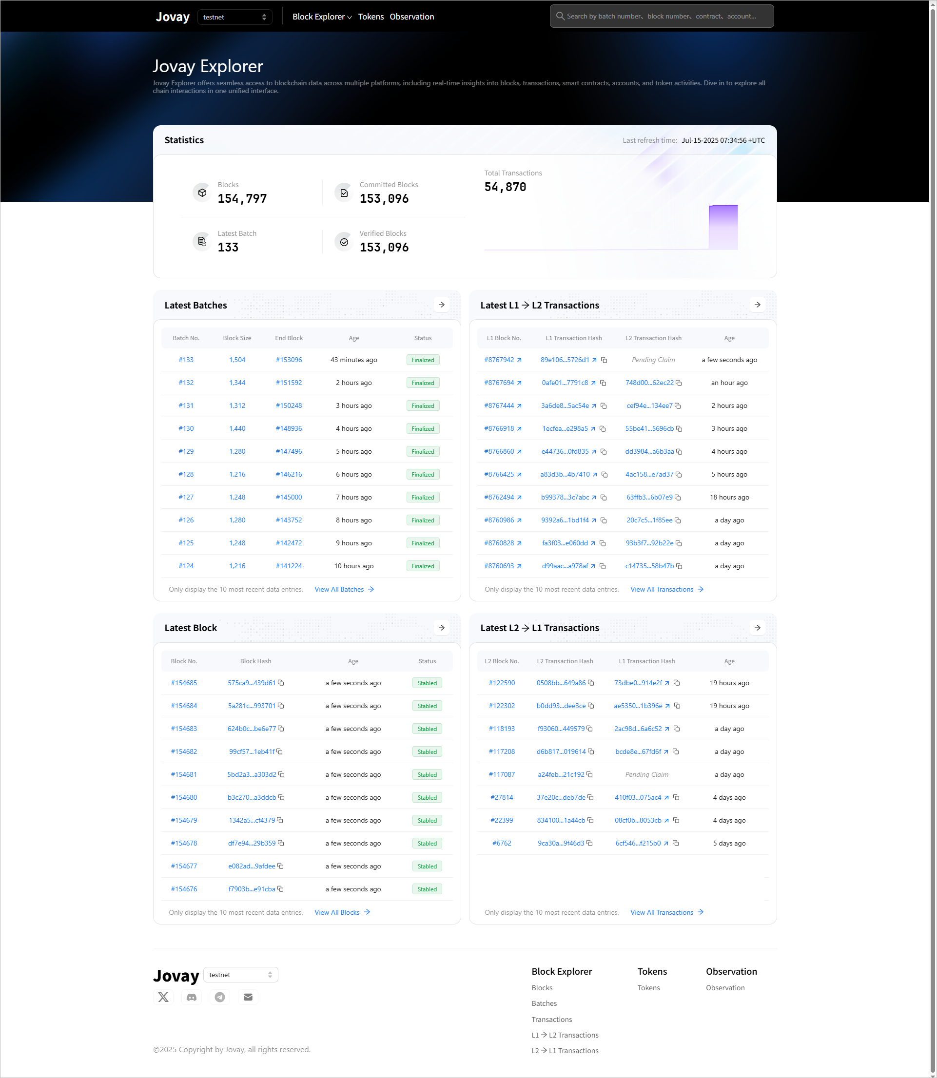This screenshot has height=1078, width=937.
Task: Click View All Batches link
Action: [x=344, y=589]
